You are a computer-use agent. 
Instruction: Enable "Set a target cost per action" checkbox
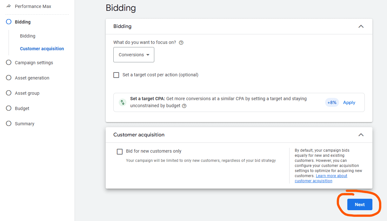pos(116,75)
